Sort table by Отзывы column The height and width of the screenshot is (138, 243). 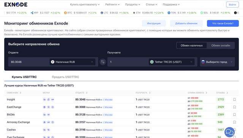coord(222,93)
